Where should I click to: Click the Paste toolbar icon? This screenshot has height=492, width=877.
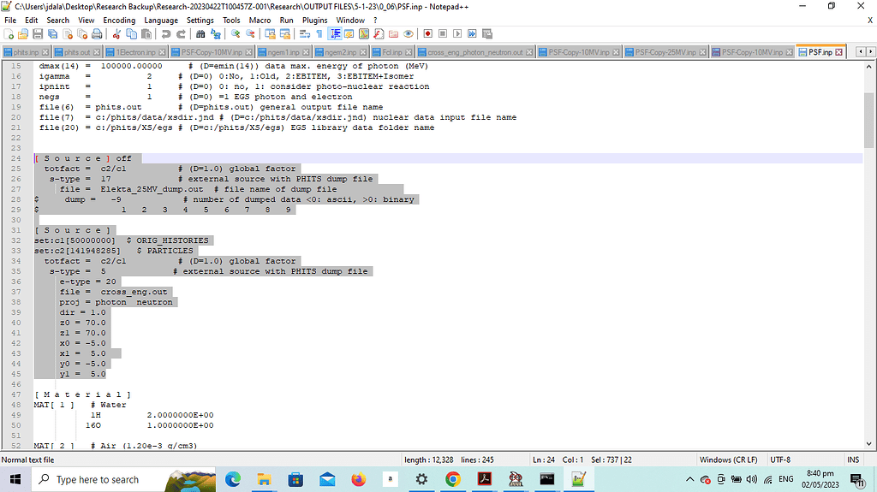pos(146,34)
